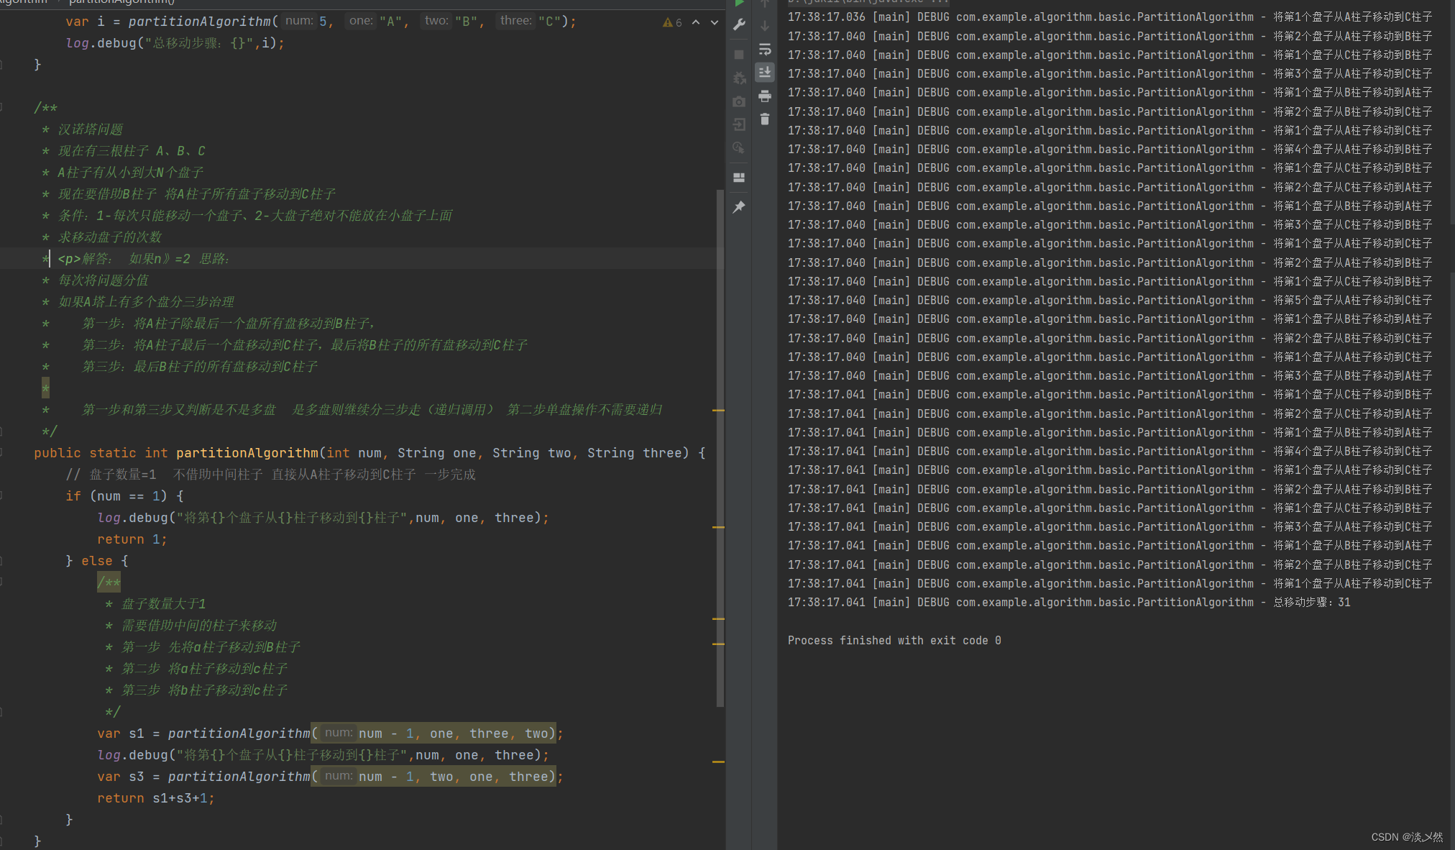
Task: Toggle the Pin Tab pushpin
Action: (739, 207)
